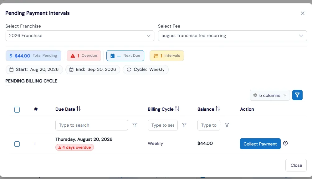Image resolution: width=312 pixels, height=179 pixels.
Task: Sort by Balance column
Action: coord(218,109)
